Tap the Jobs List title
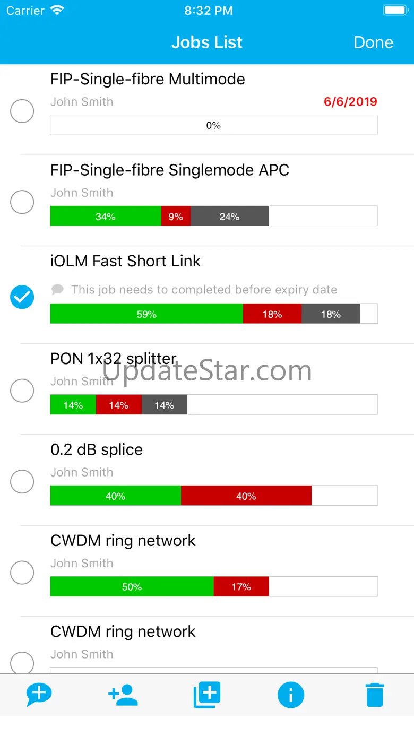The image size is (414, 736). [207, 42]
